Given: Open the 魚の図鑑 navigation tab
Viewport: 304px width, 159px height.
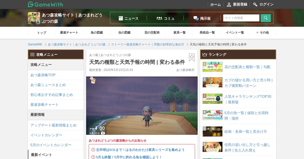Looking at the screenshot, I should click(97, 33).
